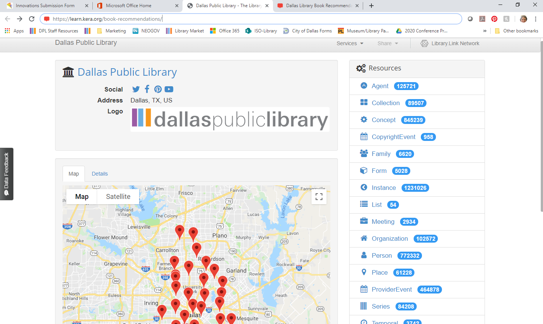Switch to the Map tab
This screenshot has width=543, height=324.
coord(74,174)
